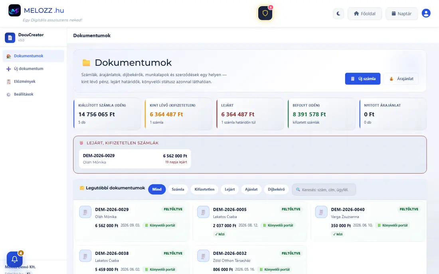Open the user profile avatar icon
439x274 pixels.
coord(426,13)
